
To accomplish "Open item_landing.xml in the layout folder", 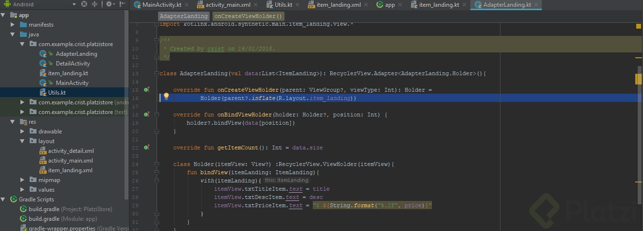I will 70,170.
